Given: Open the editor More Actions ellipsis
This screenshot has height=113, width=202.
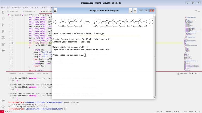Looking at the screenshot, I should (199, 11).
